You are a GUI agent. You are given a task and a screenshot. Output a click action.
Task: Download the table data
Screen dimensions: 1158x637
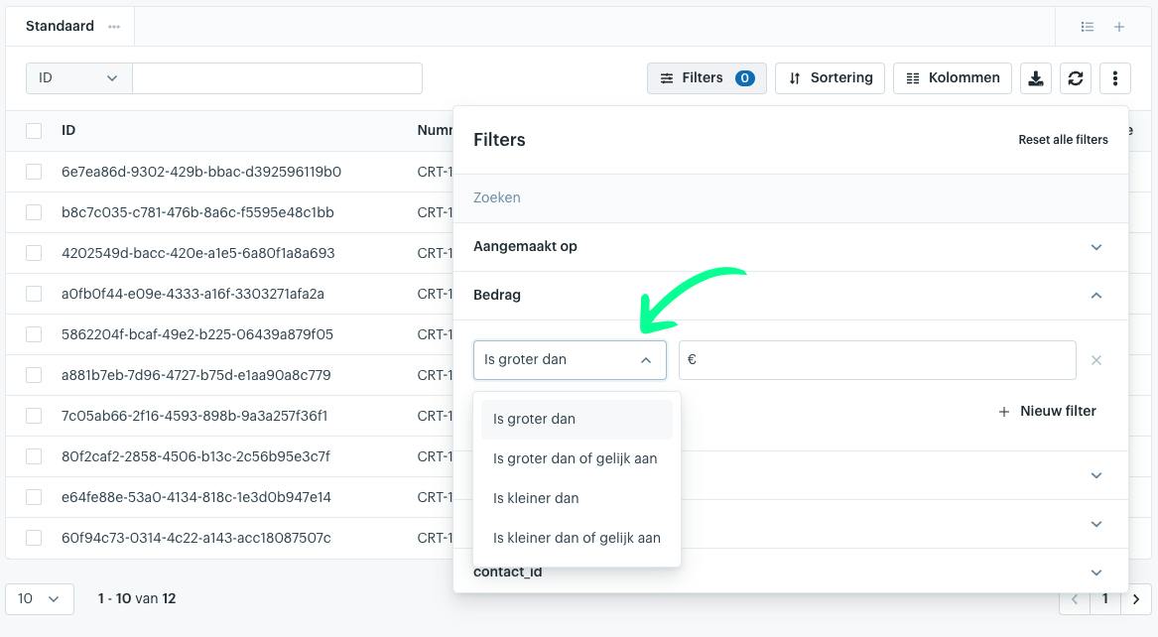(1036, 78)
